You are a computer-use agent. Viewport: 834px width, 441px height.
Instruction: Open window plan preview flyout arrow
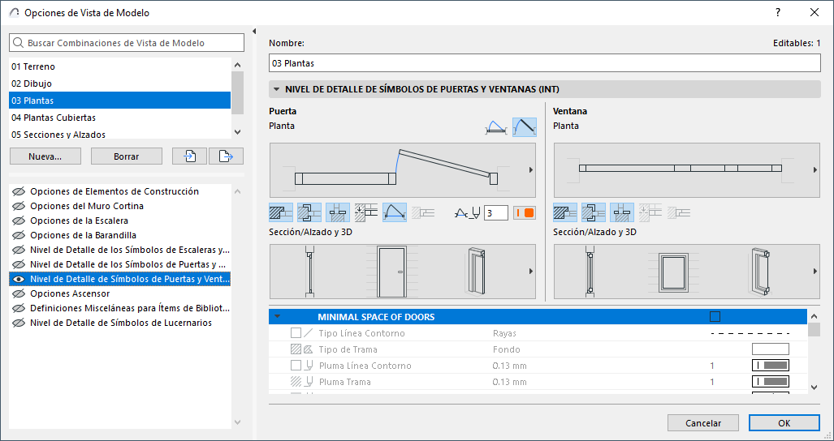pyautogui.click(x=815, y=170)
